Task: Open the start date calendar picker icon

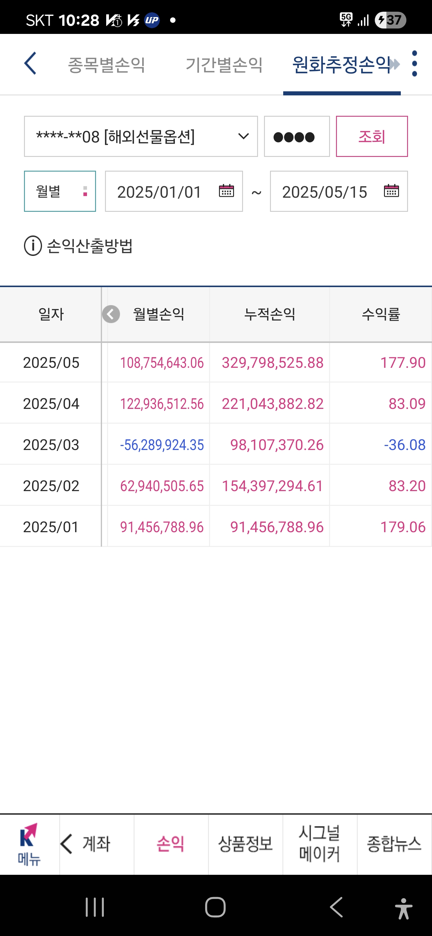Action: point(226,191)
